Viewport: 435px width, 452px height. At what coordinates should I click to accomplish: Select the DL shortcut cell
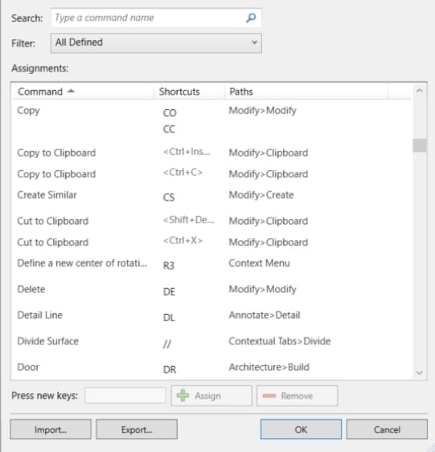coord(169,318)
